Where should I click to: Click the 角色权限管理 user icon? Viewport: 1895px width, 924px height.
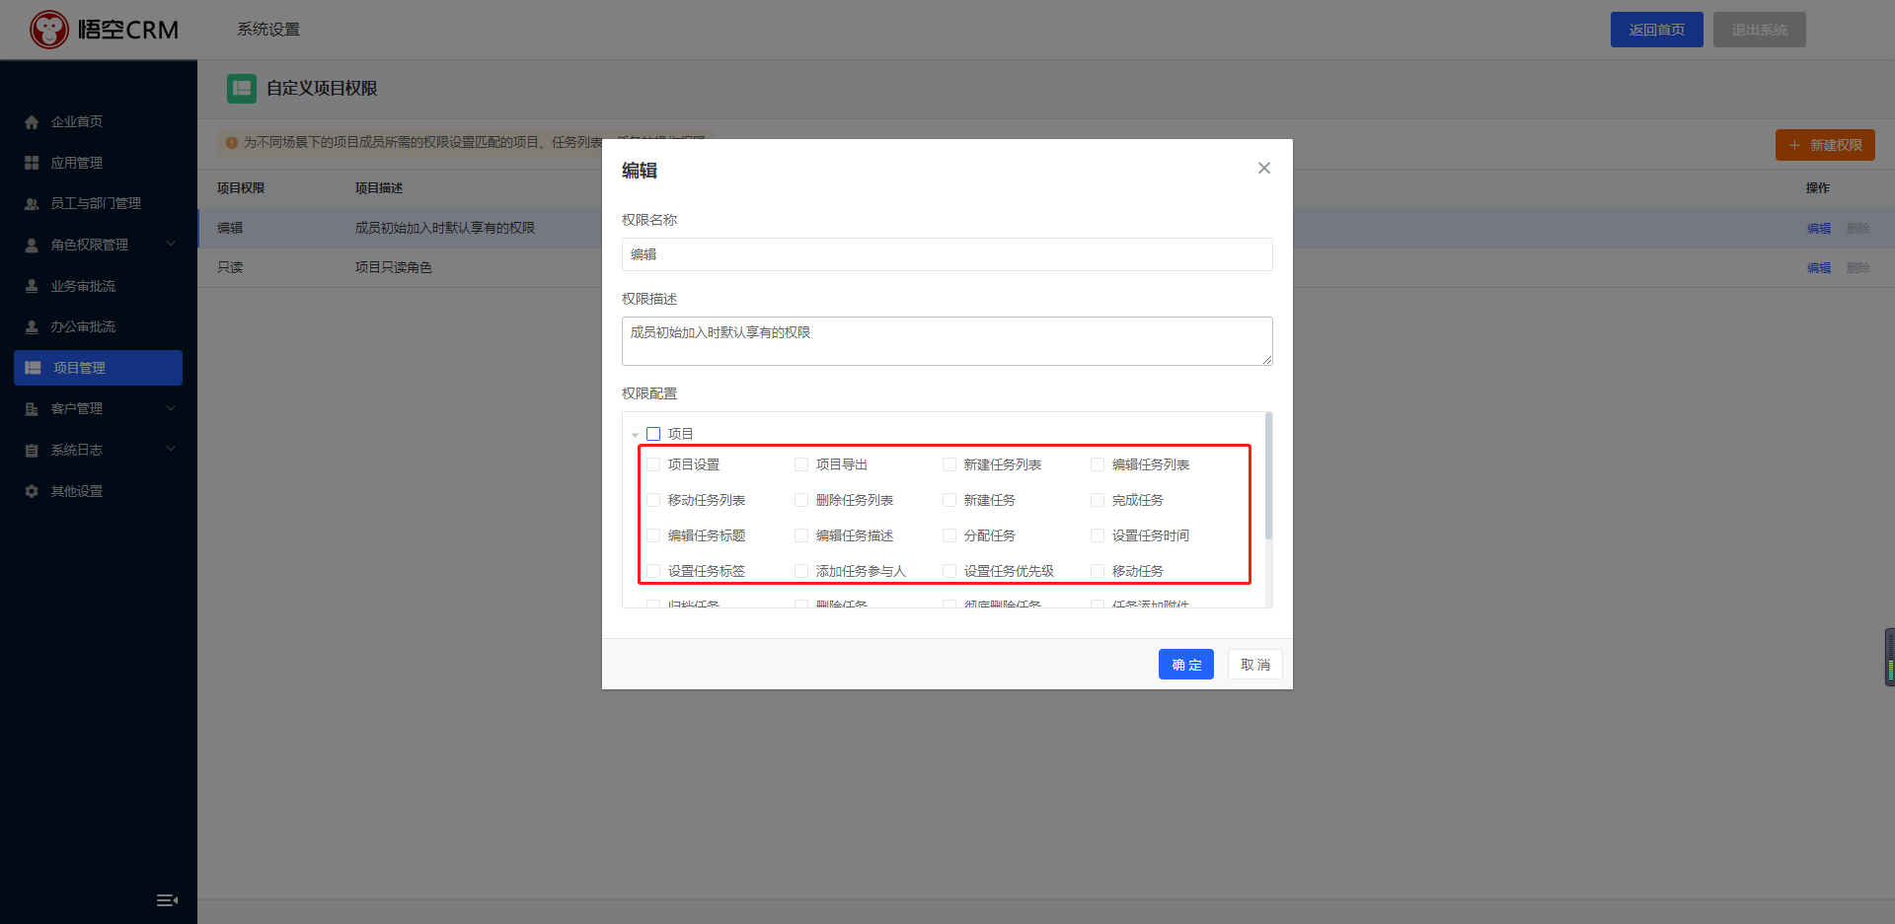pyautogui.click(x=32, y=245)
